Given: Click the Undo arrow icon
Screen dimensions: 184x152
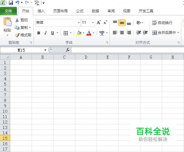Looking at the screenshot, I should 17,3.
